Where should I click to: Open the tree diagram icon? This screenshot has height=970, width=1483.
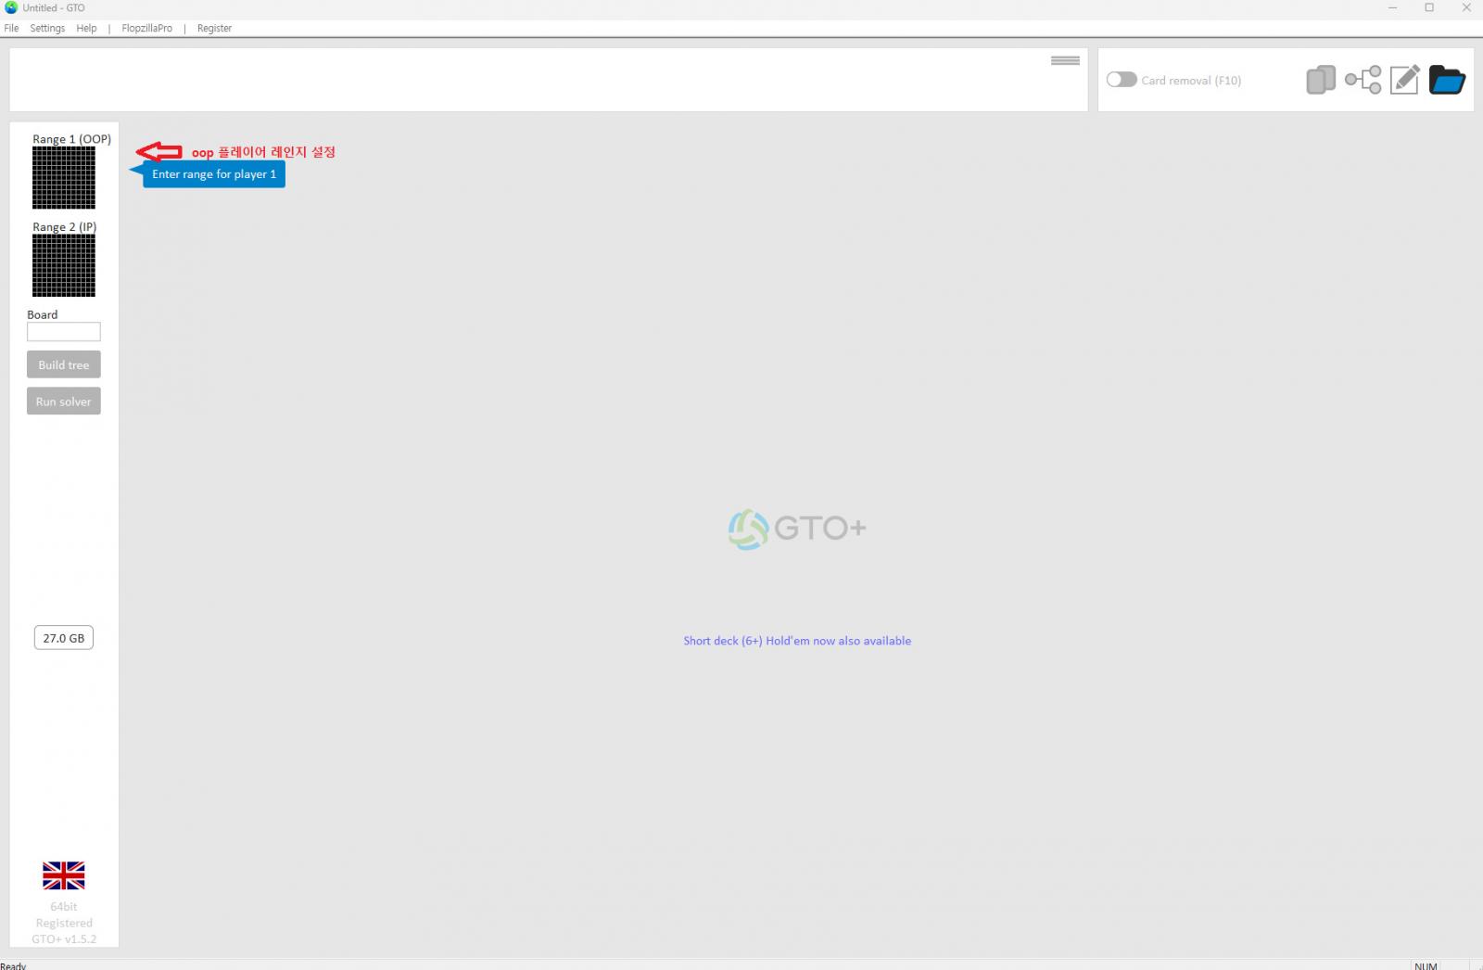1363,81
